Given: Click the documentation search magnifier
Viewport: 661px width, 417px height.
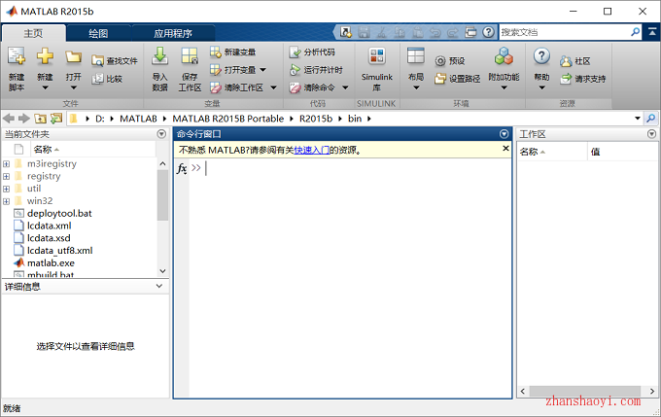Looking at the screenshot, I should click(636, 32).
